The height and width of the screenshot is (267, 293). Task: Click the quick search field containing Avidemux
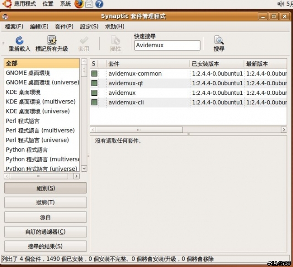(167, 45)
